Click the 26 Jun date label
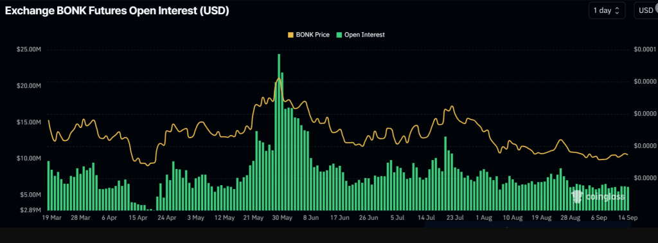Viewport: 658px width, 243px height. pyautogui.click(x=369, y=218)
